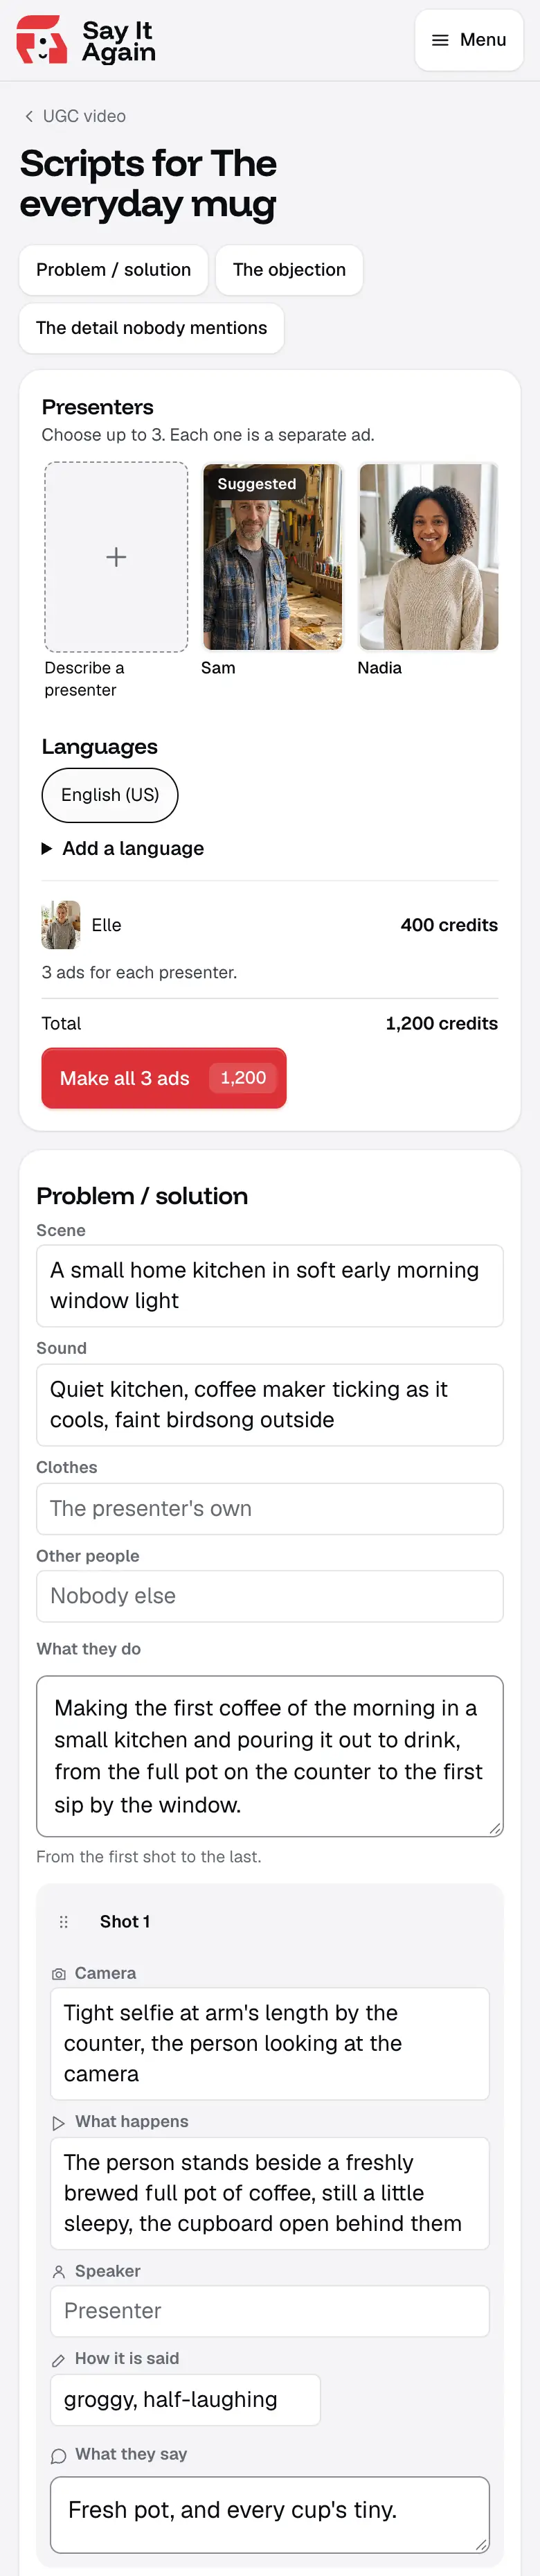Select the Problem / solution tab
This screenshot has height=2576, width=540.
pos(113,270)
